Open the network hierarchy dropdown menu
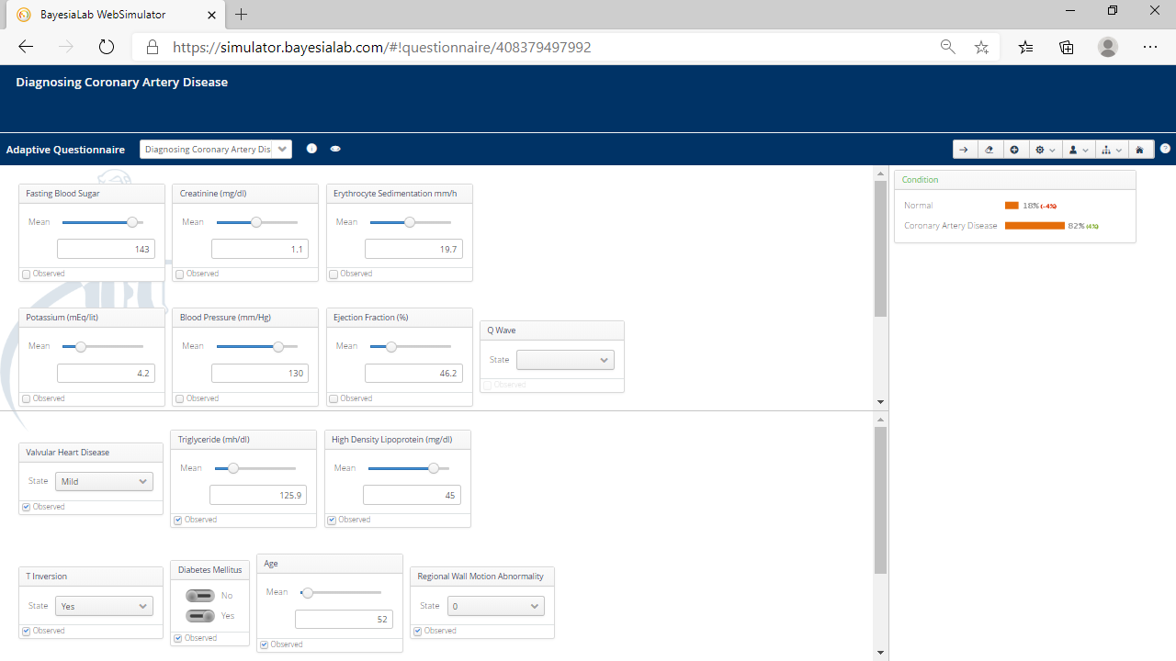1176x661 pixels. pos(1111,150)
